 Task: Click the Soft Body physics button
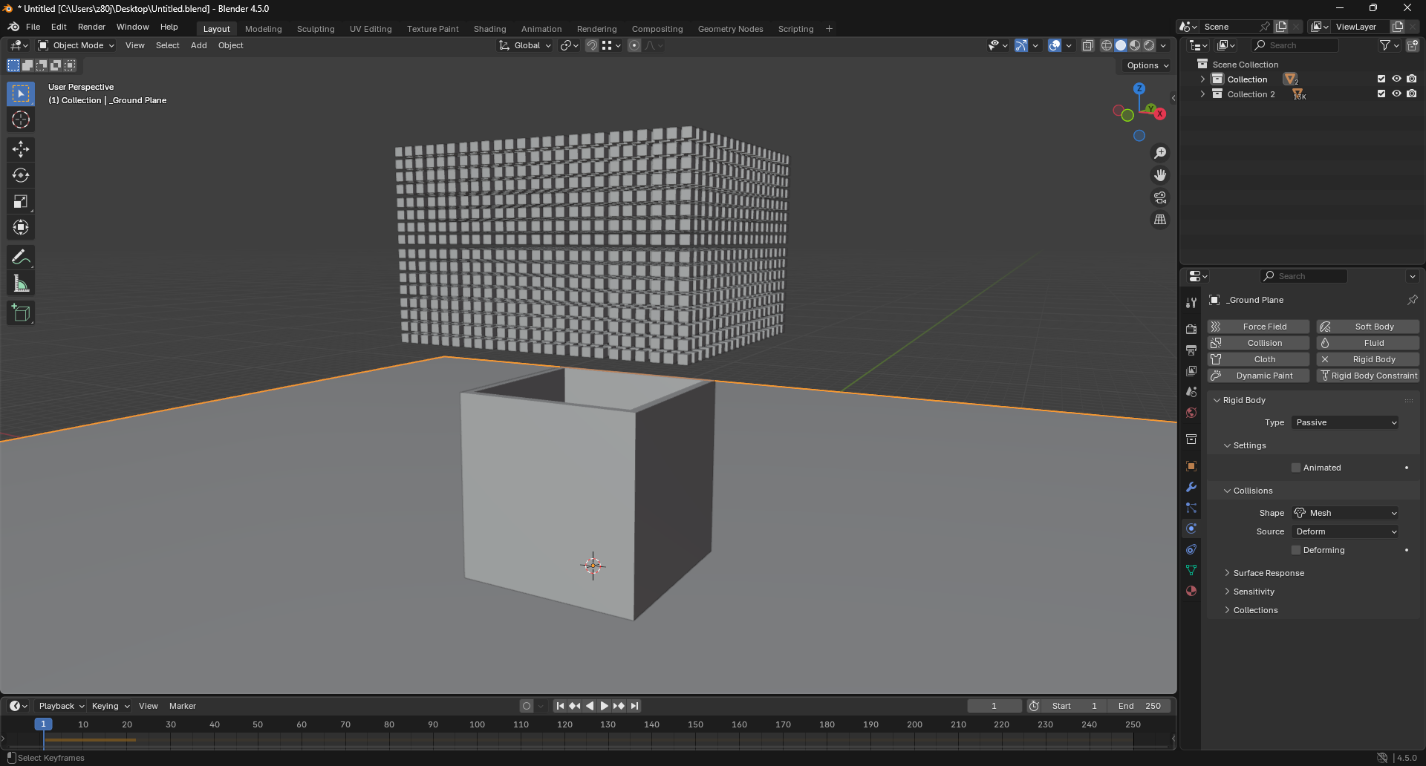(1367, 327)
